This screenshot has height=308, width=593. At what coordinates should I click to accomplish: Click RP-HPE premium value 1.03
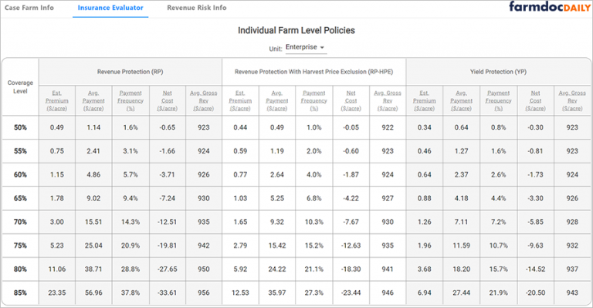pyautogui.click(x=240, y=198)
